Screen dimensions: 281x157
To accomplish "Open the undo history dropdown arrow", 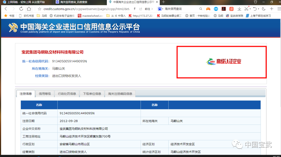I will tap(258, 9).
